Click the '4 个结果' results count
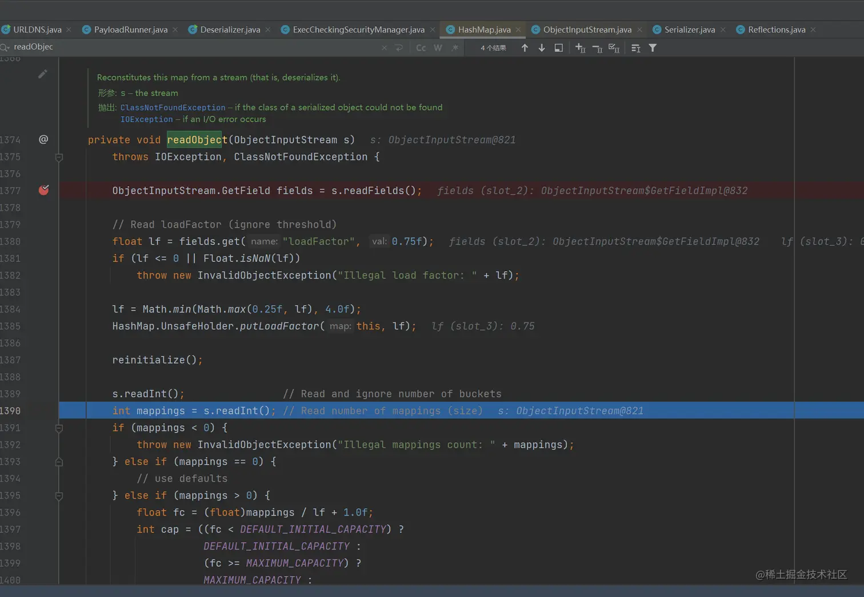This screenshot has width=864, height=597. pyautogui.click(x=493, y=48)
